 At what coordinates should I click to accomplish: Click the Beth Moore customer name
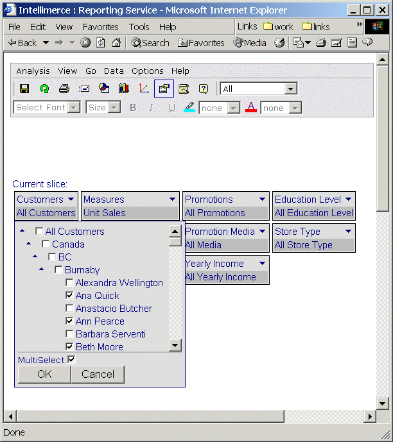pos(100,346)
